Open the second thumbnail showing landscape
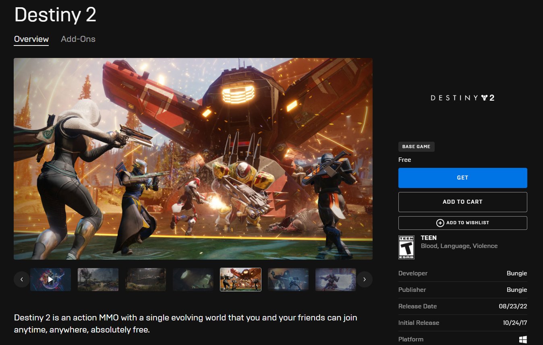 pyautogui.click(x=98, y=279)
